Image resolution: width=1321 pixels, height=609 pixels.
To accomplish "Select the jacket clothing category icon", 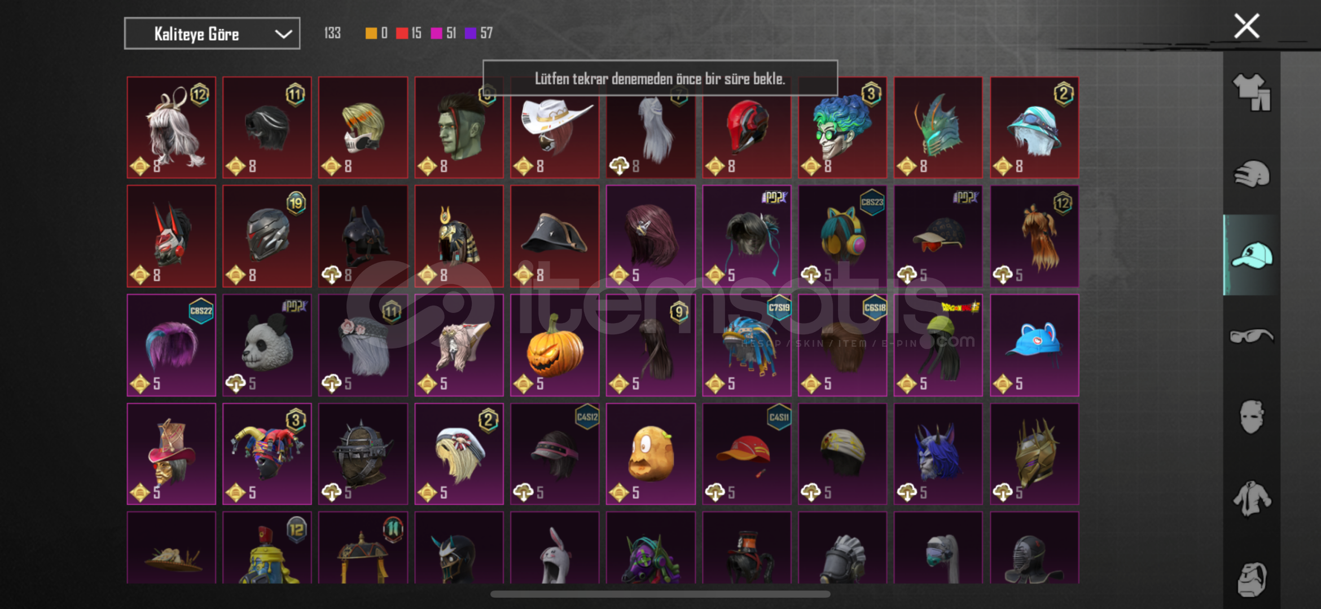I will [1252, 498].
